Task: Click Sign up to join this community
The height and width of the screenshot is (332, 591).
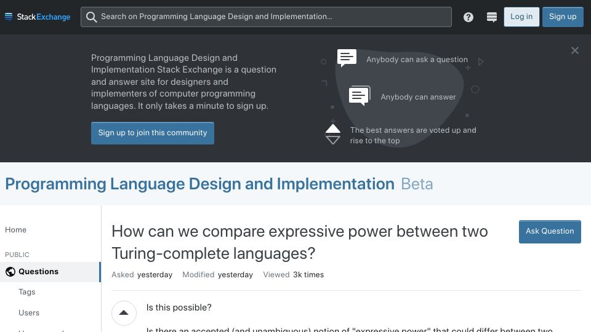Action: (x=153, y=133)
